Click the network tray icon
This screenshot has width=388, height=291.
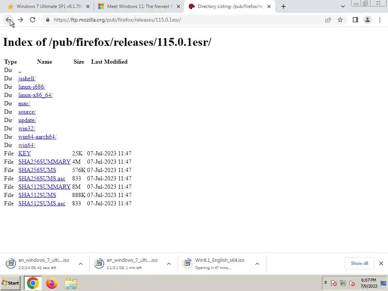pyautogui.click(x=343, y=283)
